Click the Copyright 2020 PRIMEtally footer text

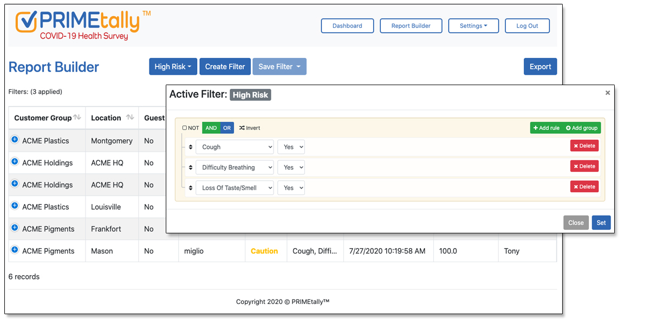coord(283,302)
